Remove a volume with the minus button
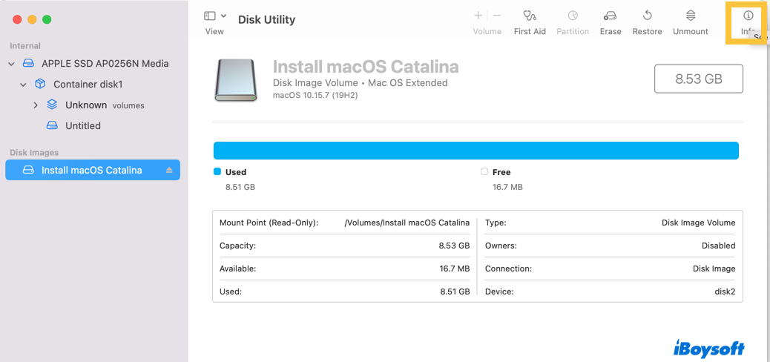770x362 pixels. coord(497,16)
